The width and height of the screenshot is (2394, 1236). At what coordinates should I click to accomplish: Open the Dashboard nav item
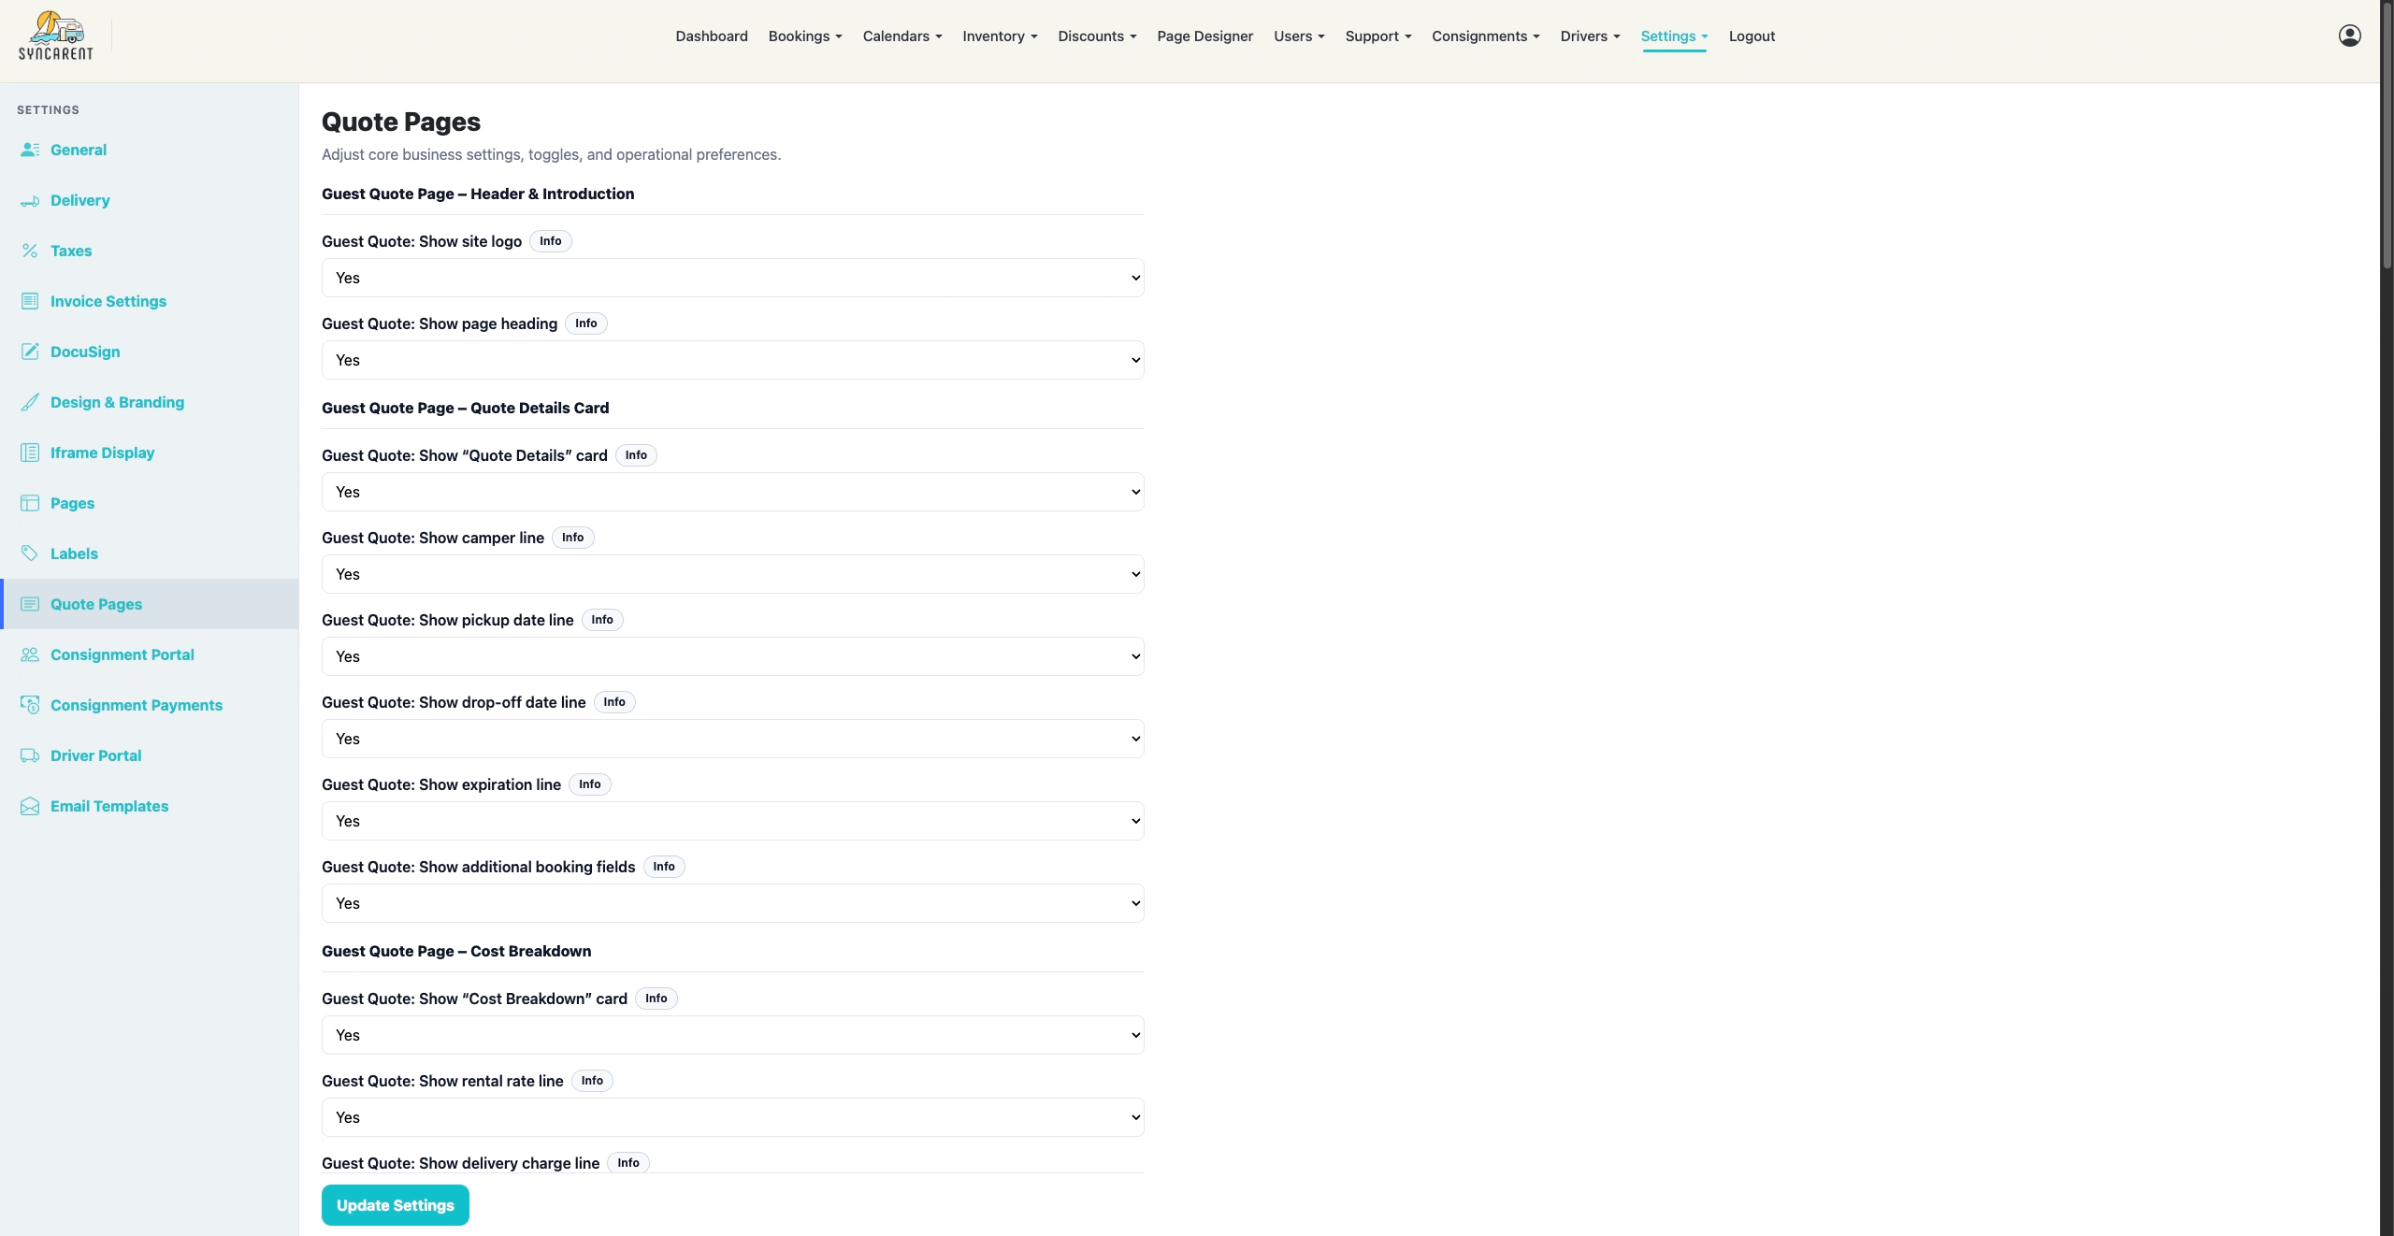pos(712,36)
